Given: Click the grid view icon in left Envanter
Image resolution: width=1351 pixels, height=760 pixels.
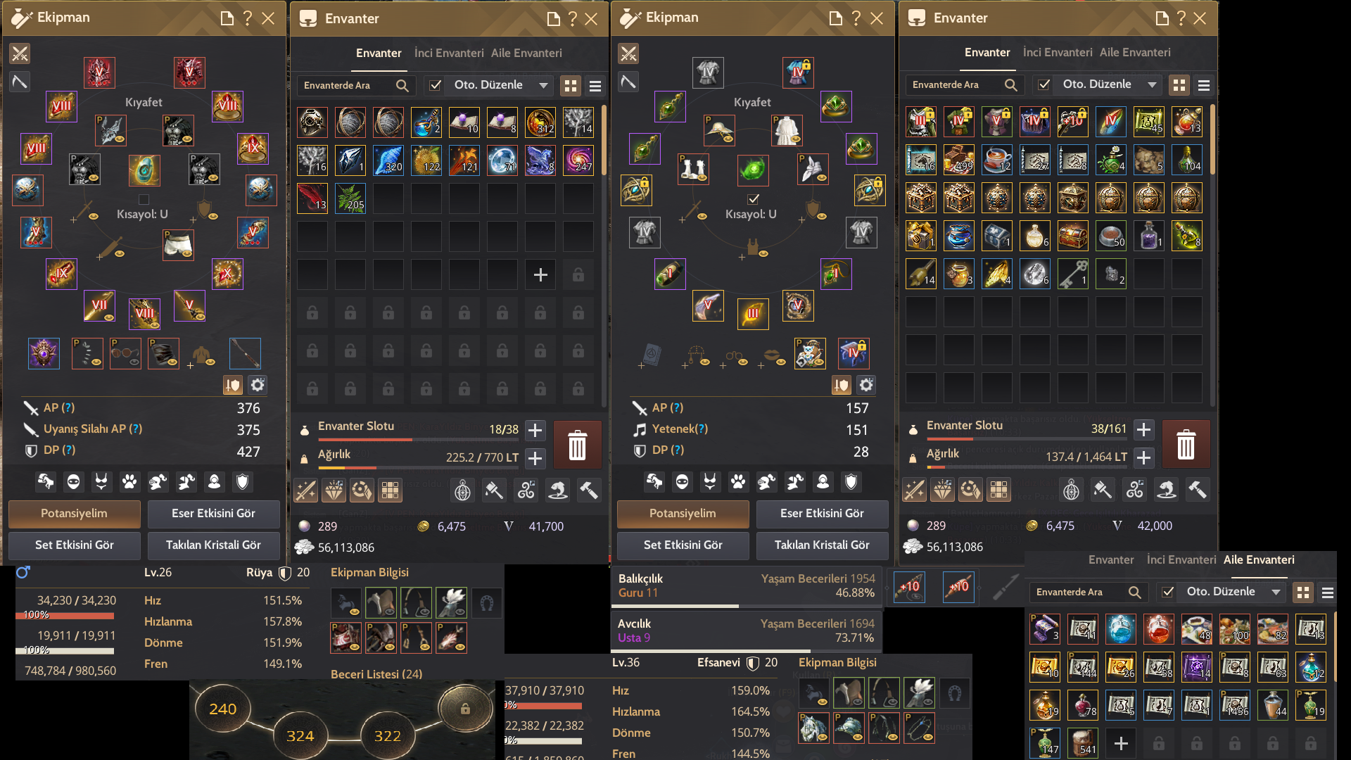Looking at the screenshot, I should point(571,86).
